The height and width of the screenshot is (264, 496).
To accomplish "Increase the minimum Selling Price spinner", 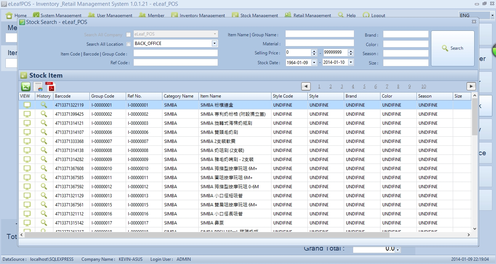I will pos(314,51).
